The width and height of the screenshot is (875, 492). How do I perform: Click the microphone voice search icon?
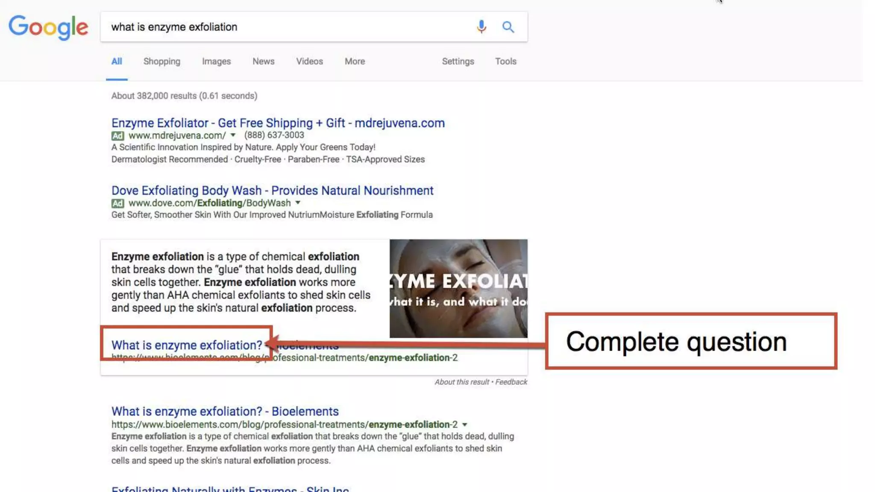point(481,27)
